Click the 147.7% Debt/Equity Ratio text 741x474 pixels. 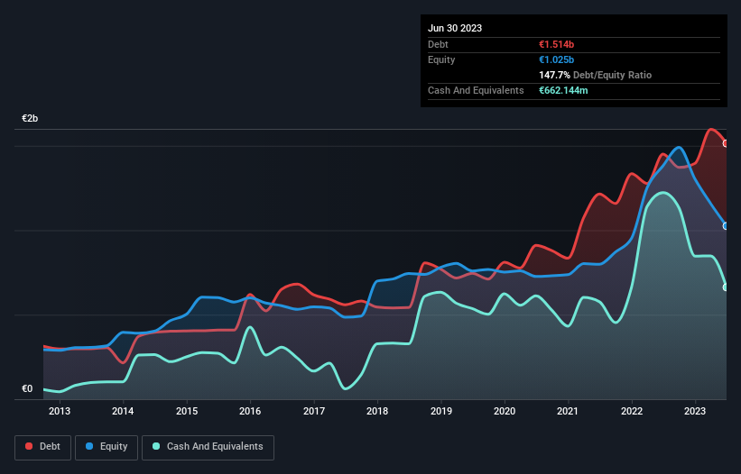coord(595,75)
